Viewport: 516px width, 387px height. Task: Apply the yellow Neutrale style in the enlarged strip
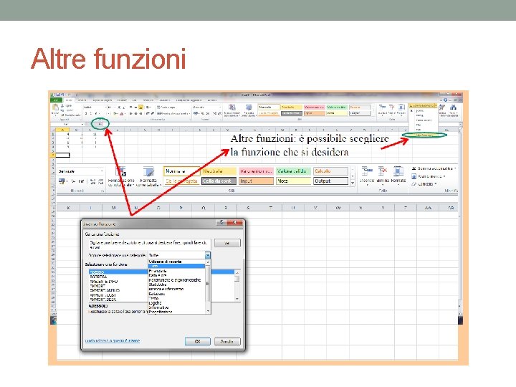219,171
